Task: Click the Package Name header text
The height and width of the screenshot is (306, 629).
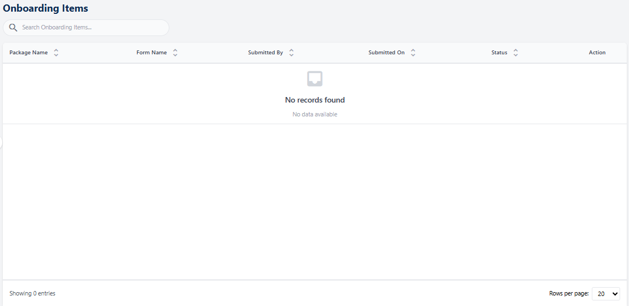Action: tap(28, 53)
